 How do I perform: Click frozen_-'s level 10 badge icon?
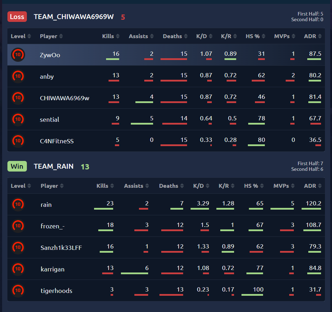18,226
